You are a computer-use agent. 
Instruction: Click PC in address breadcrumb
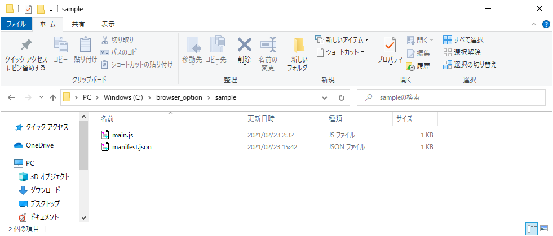tap(87, 97)
